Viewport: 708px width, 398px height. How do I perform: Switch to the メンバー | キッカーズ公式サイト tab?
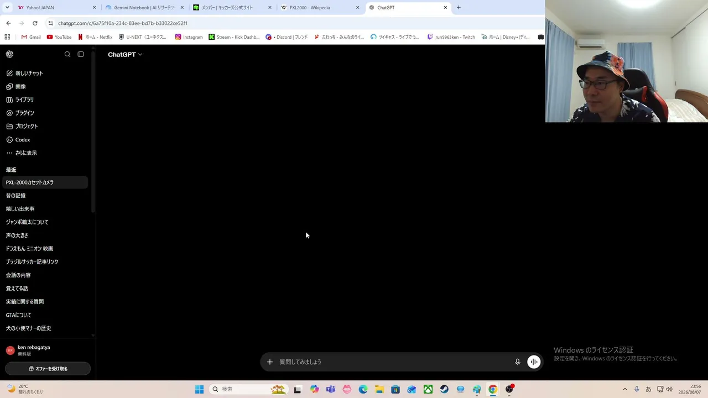pos(232,8)
